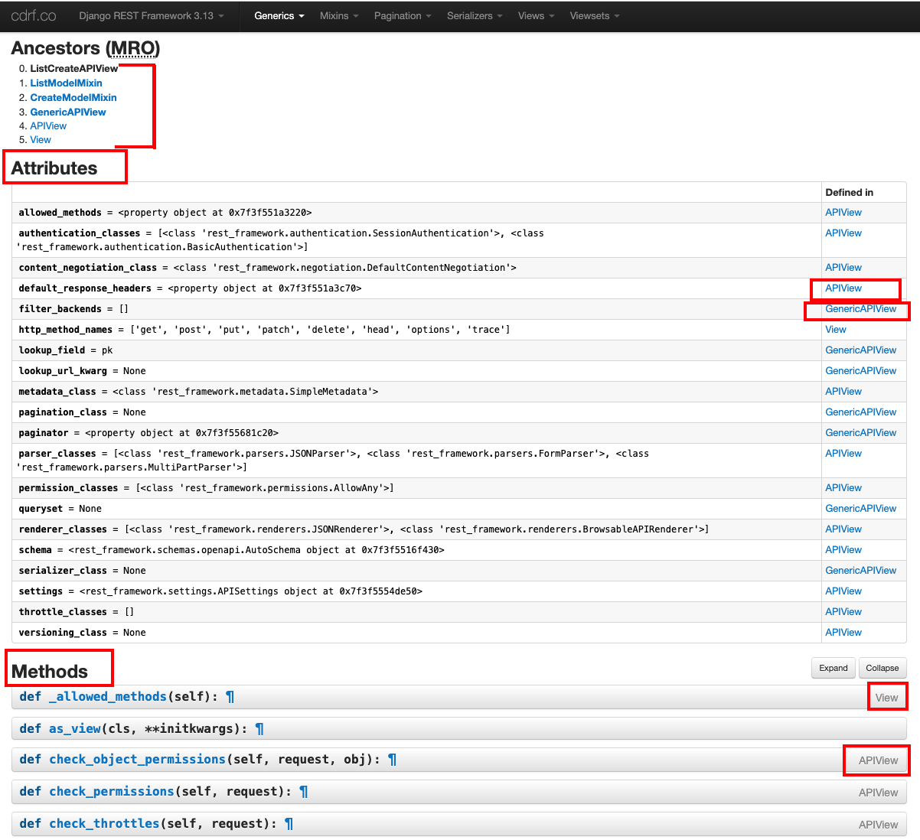The height and width of the screenshot is (840, 920).
Task: Click the ¶ permalink beside check_object_permissions
Action: point(392,760)
